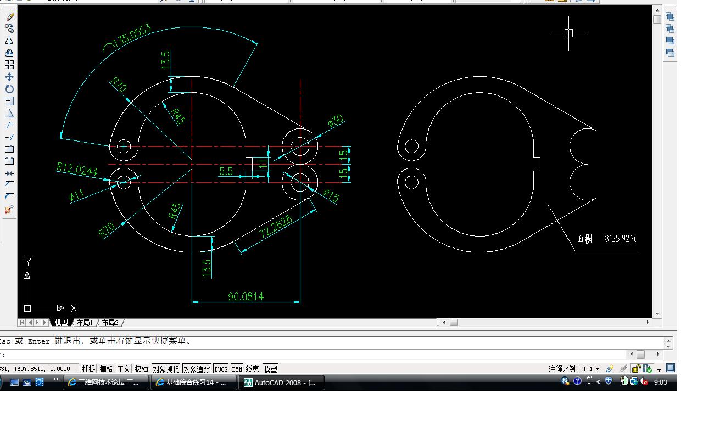The width and height of the screenshot is (703, 439).
Task: Toggle 捕捉 snap mode
Action: pos(88,369)
